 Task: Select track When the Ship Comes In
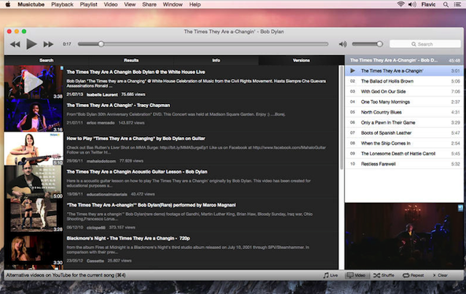tap(404, 143)
